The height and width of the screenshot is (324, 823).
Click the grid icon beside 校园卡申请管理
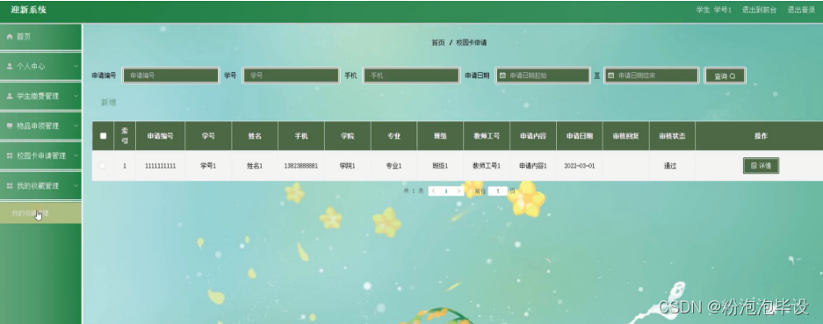[10, 156]
